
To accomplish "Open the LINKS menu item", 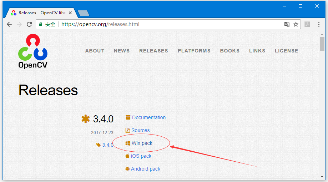I will click(257, 51).
